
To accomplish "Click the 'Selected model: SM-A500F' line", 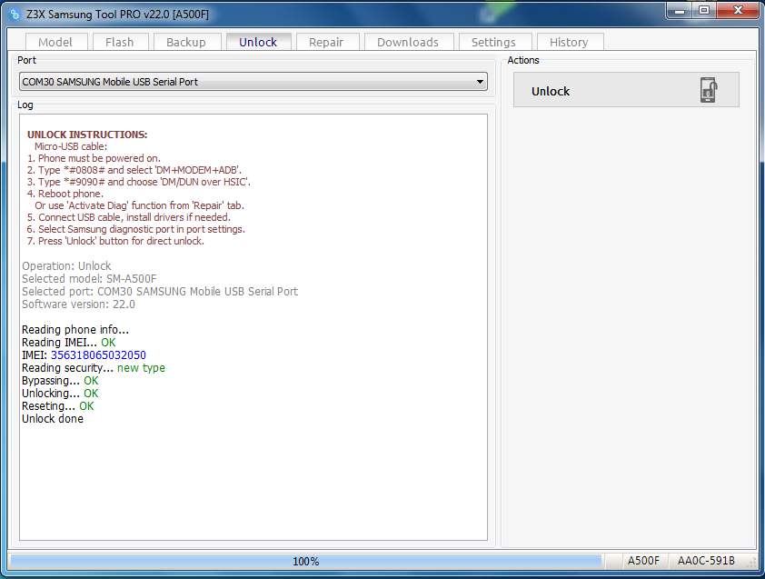I will [89, 279].
